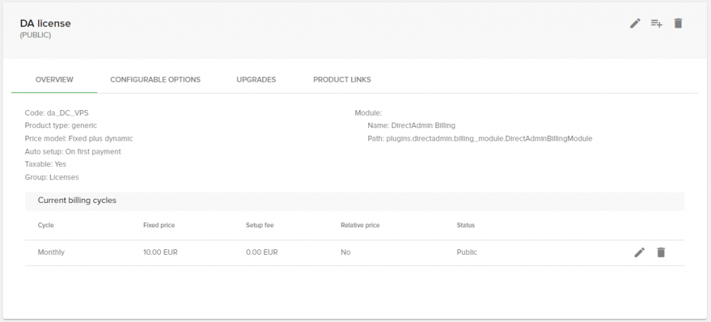Edit the Monthly billing cycle row

pos(639,253)
